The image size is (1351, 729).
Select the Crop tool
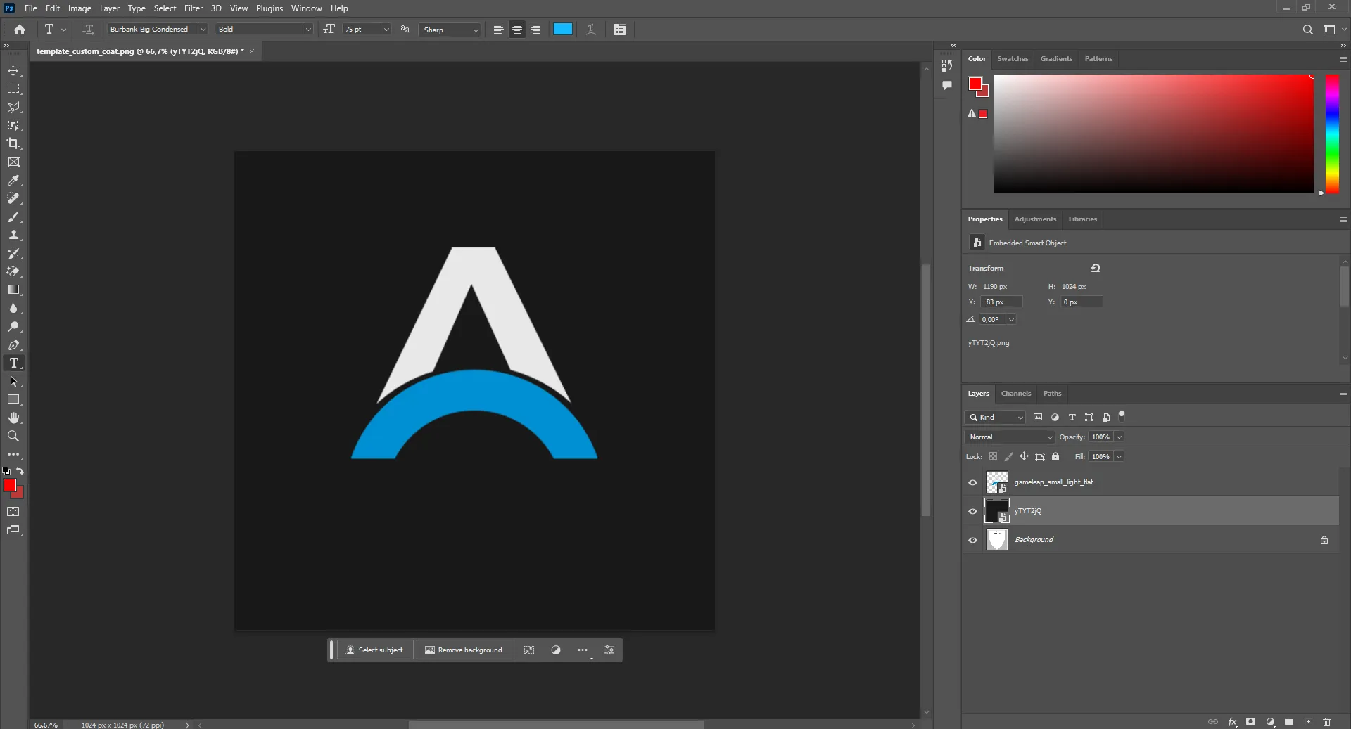[13, 144]
